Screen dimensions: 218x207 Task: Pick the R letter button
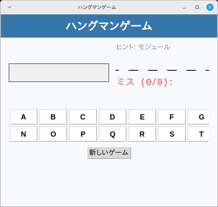tap(142, 134)
